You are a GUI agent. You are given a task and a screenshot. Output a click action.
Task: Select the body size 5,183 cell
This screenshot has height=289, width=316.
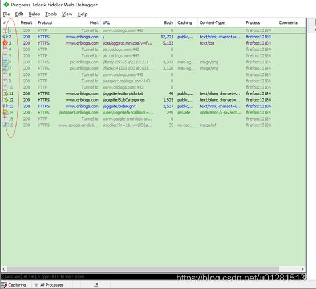[168, 43]
